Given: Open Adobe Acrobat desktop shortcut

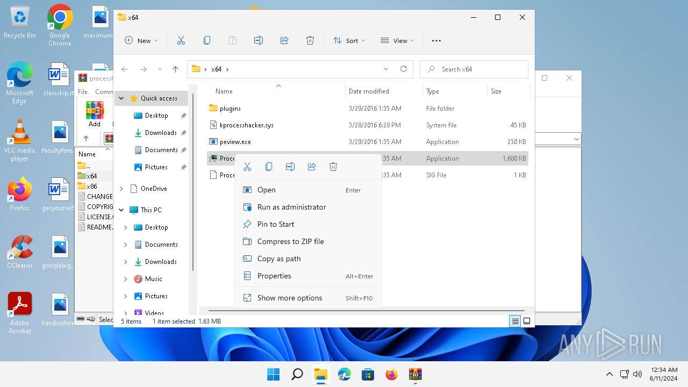Looking at the screenshot, I should click(19, 313).
